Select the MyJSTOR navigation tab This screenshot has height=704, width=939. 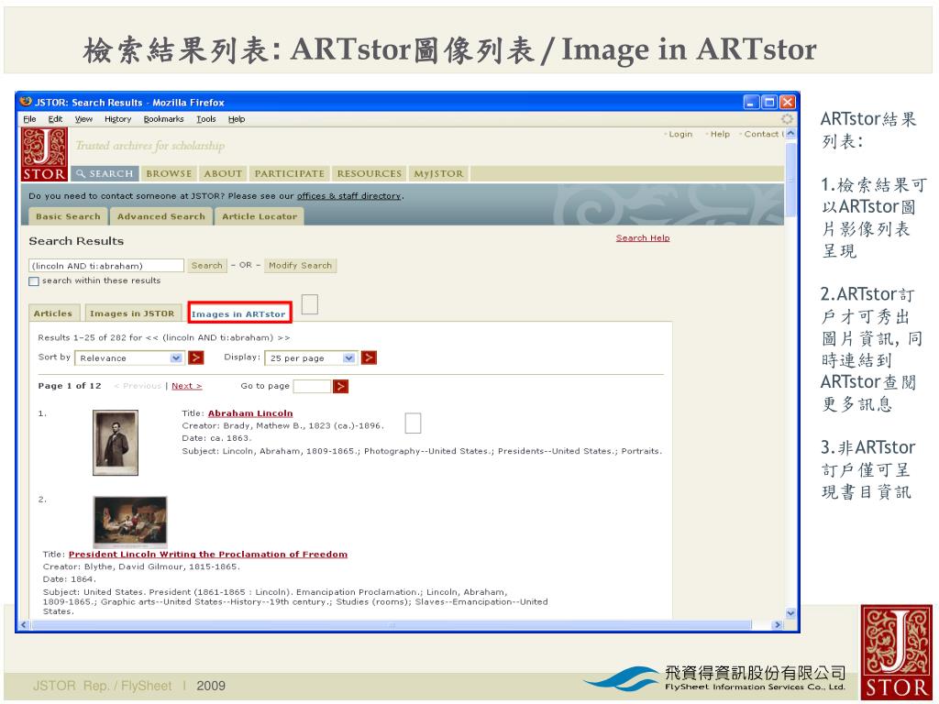[438, 173]
